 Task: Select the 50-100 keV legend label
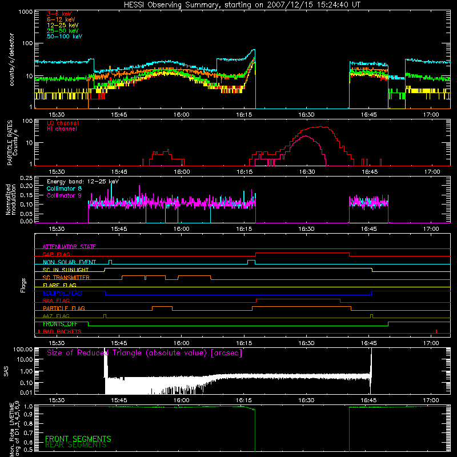click(x=65, y=37)
